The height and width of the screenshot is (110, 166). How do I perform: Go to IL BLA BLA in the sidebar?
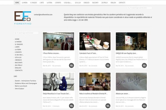[x=19, y=55]
